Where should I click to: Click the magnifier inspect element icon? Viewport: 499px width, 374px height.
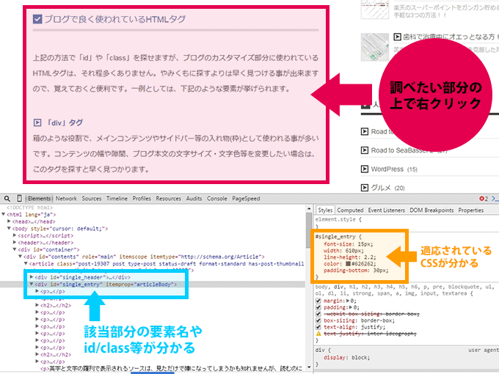(x=7, y=199)
